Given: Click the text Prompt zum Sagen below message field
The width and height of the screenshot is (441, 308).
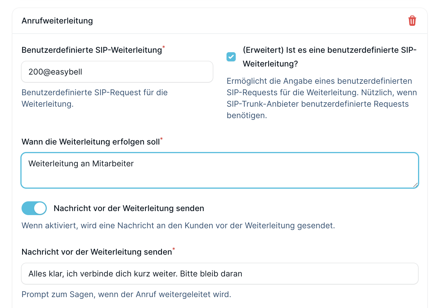Looking at the screenshot, I should [126, 294].
